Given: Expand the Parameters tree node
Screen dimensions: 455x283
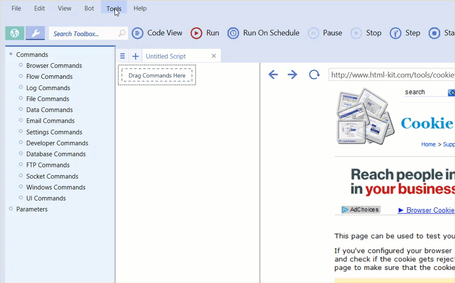Looking at the screenshot, I should (11, 208).
